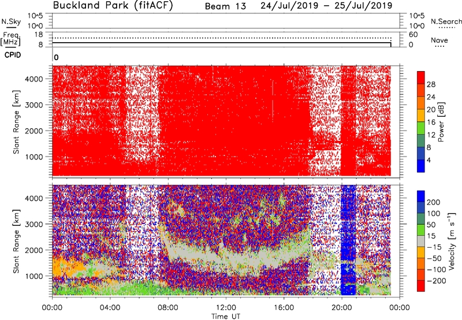
Task: Click the CPID value '0' marker
Action: pyautogui.click(x=56, y=57)
